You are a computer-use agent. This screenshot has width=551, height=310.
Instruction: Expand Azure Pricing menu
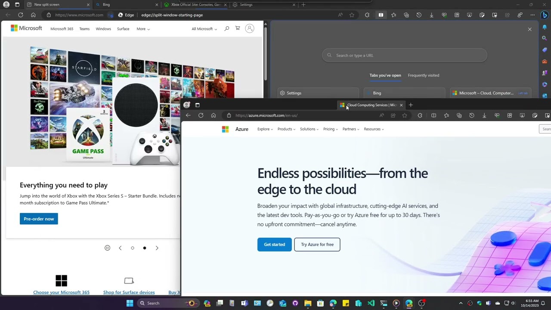(x=330, y=129)
